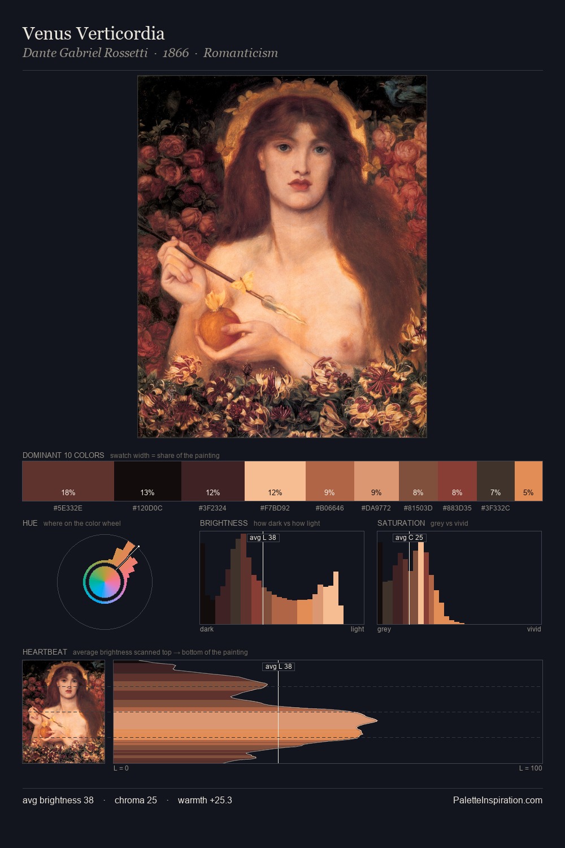
Task: Click the 'dark' axis label
Action: (207, 629)
